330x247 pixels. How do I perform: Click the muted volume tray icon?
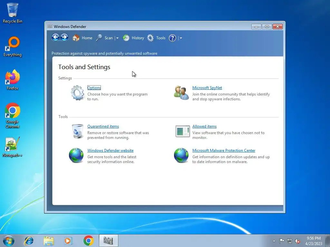point(297,241)
